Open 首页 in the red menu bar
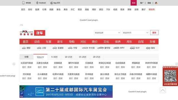 (25, 42)
